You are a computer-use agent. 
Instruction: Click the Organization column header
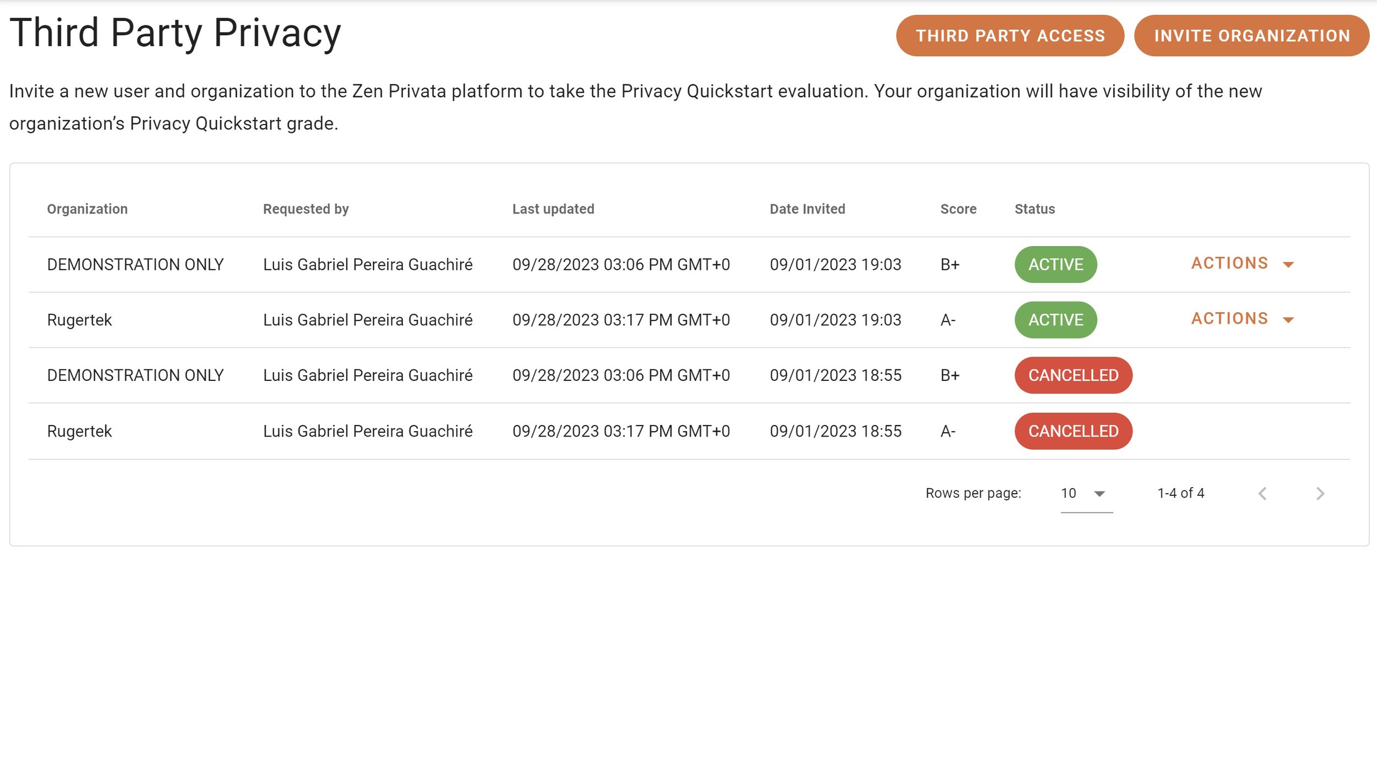pyautogui.click(x=87, y=209)
